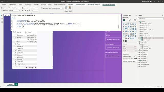Open Report view from the left sidebar
The height and width of the screenshot is (92, 164).
(x=2, y=15)
